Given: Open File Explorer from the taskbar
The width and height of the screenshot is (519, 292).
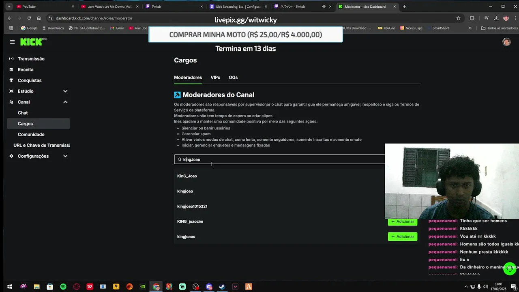Looking at the screenshot, I should pyautogui.click(x=36, y=287).
